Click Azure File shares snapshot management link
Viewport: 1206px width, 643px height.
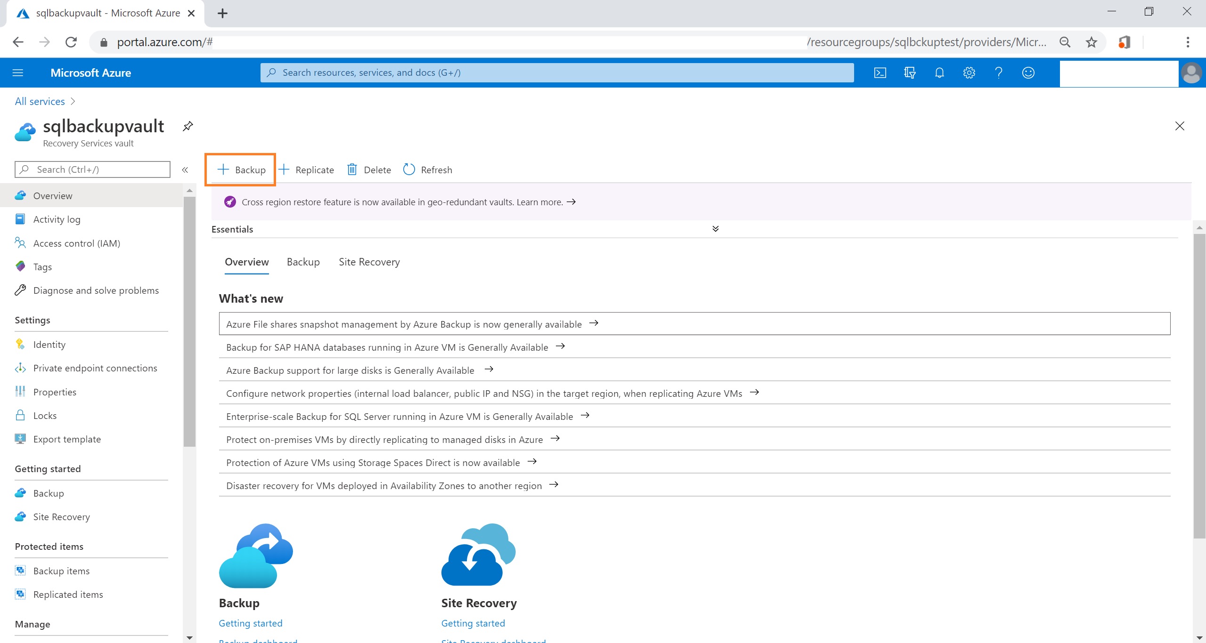[411, 323]
